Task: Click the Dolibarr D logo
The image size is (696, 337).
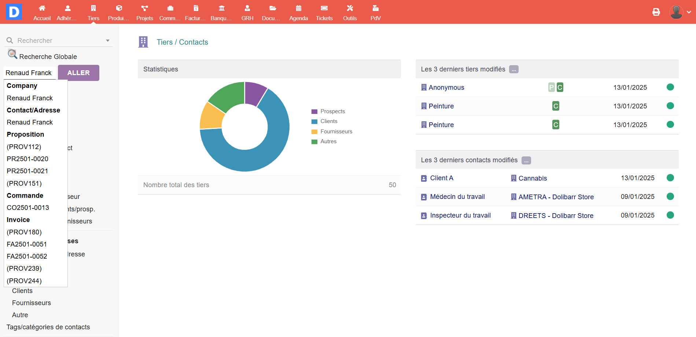Action: coord(14,12)
